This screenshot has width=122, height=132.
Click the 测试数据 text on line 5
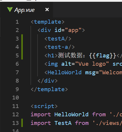(70, 55)
